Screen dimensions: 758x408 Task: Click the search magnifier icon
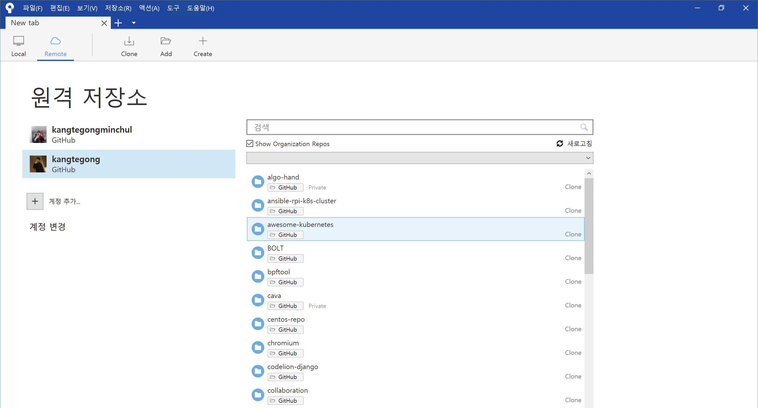point(584,127)
